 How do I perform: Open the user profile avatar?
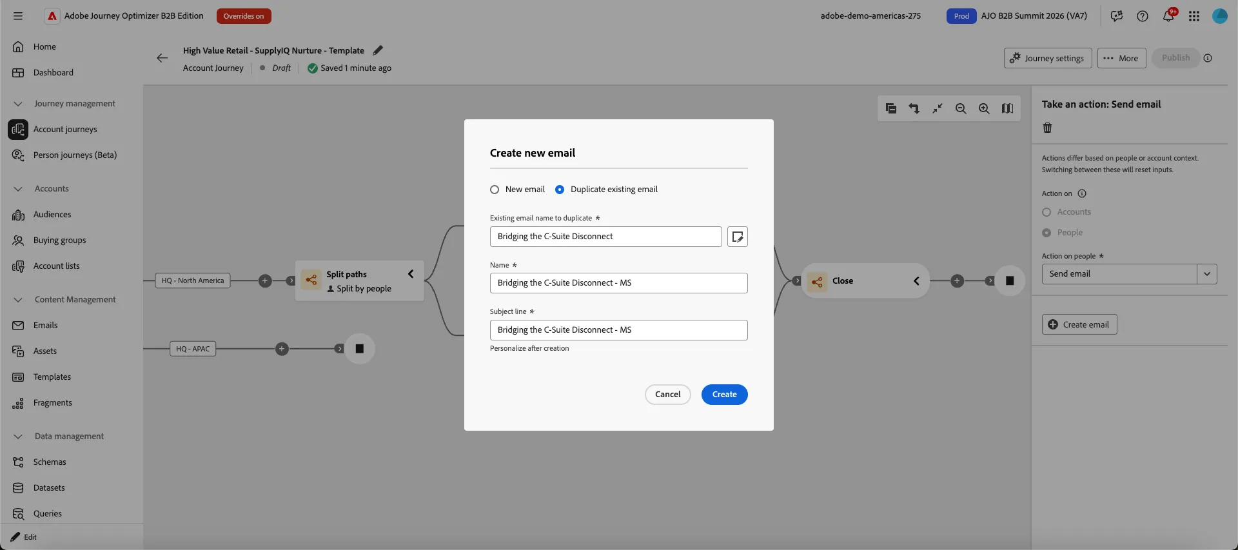(x=1220, y=16)
